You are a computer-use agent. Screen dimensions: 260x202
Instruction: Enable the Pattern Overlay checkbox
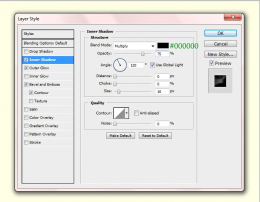[x=26, y=134]
